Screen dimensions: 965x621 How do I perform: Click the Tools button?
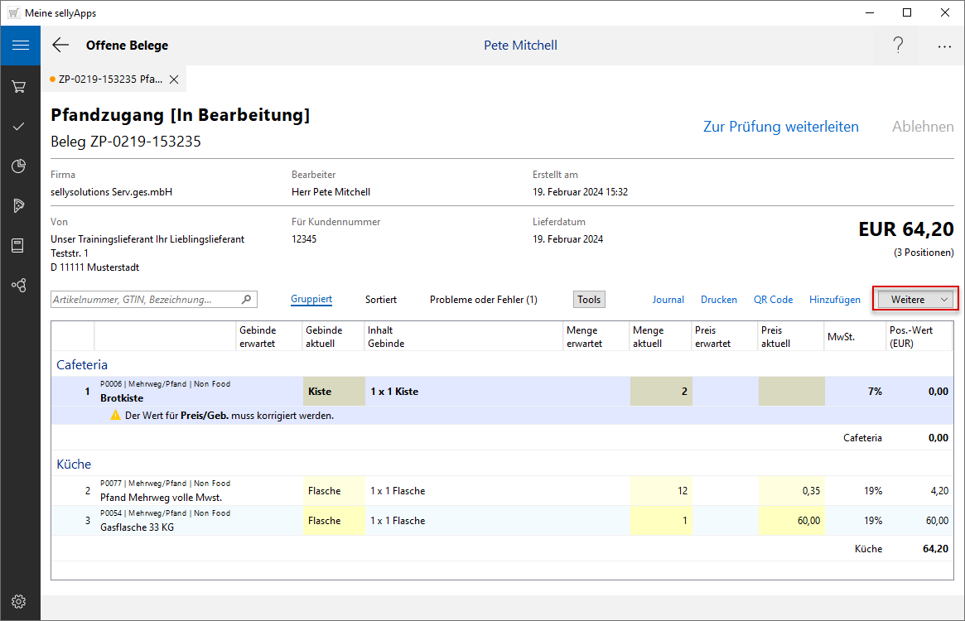[589, 300]
